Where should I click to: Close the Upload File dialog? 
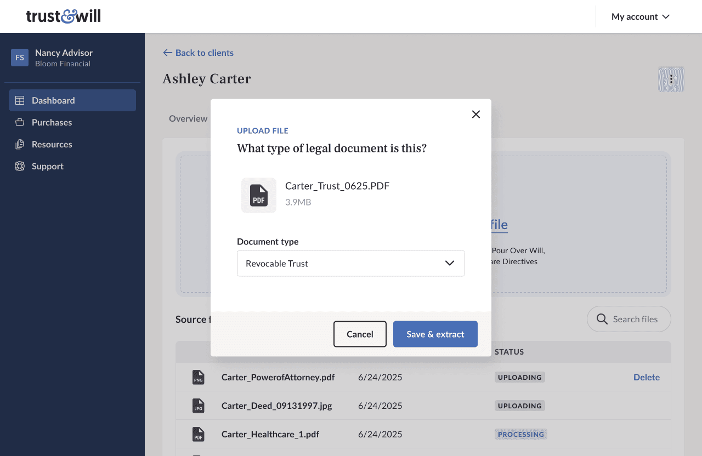pyautogui.click(x=476, y=114)
